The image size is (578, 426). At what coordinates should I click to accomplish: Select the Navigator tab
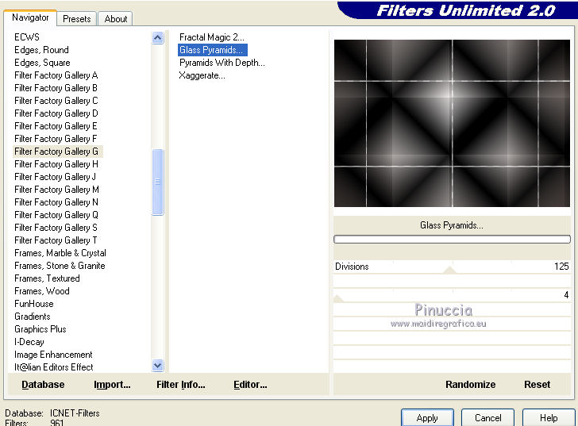click(31, 17)
